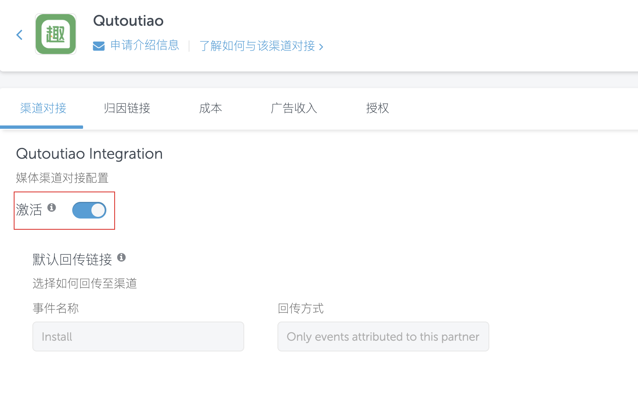Click the envelope mail icon
Viewport: 638px width, 393px height.
click(99, 46)
